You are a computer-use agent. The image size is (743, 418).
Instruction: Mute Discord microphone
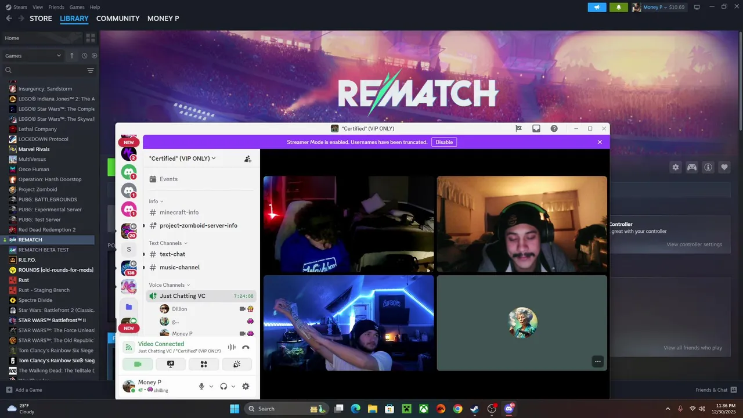click(202, 386)
